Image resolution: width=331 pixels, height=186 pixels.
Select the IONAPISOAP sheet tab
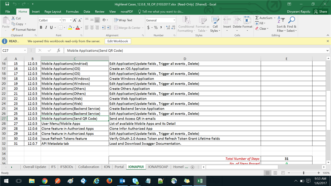(x=158, y=167)
